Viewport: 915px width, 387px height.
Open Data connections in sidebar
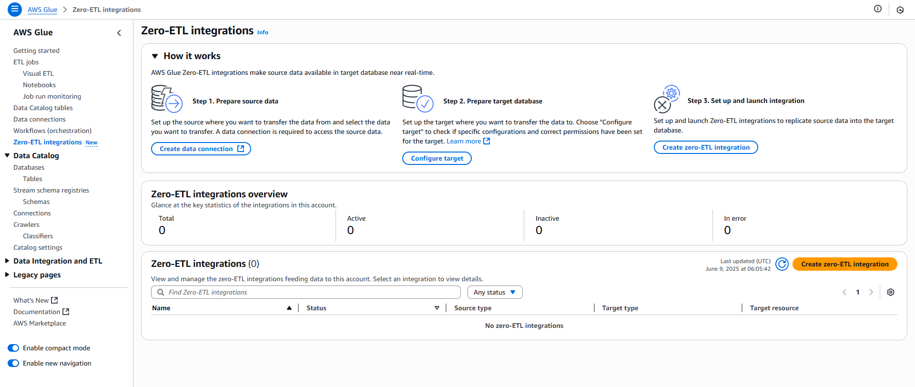(40, 119)
